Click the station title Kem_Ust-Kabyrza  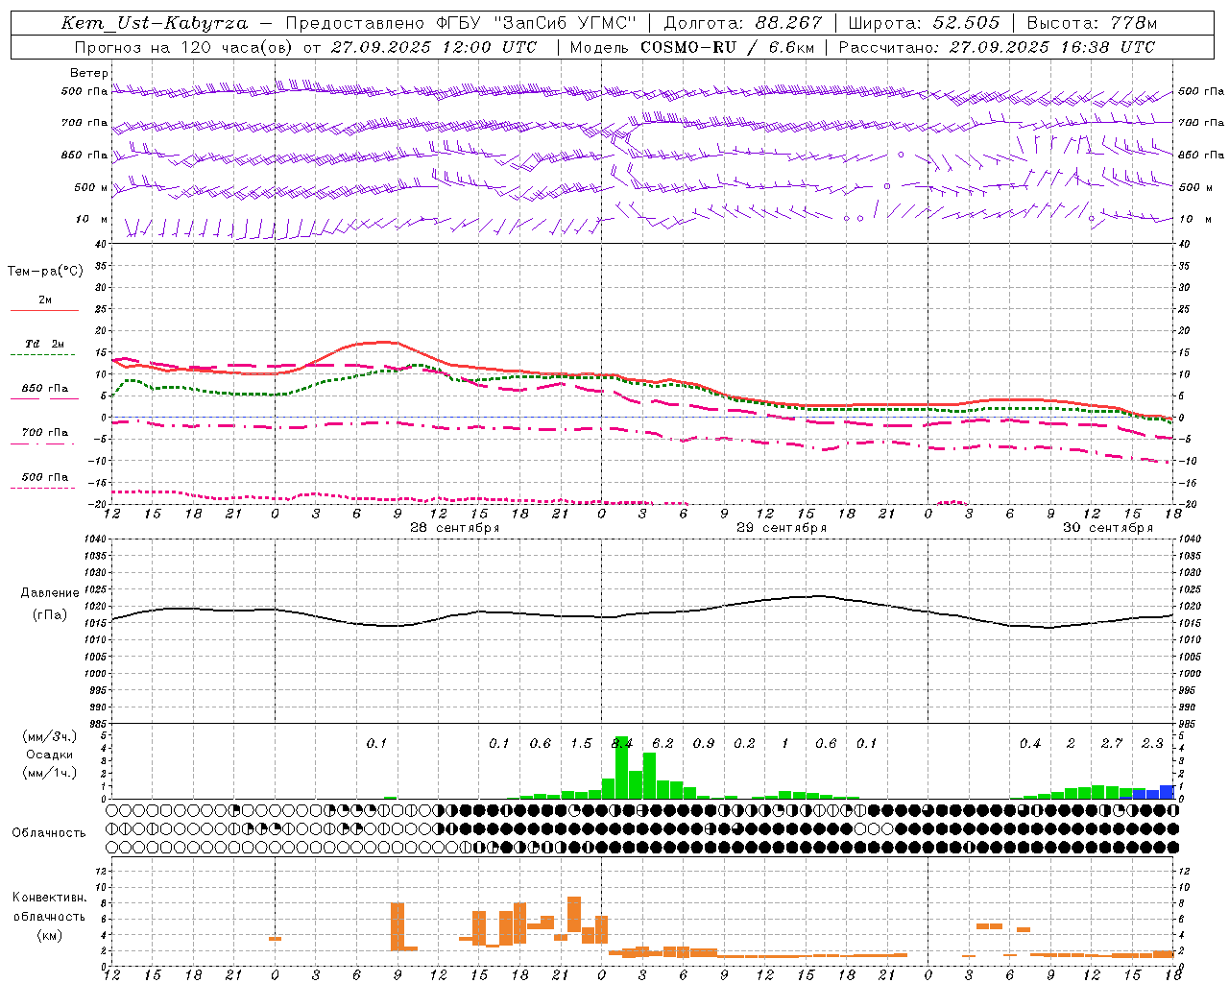(x=155, y=23)
